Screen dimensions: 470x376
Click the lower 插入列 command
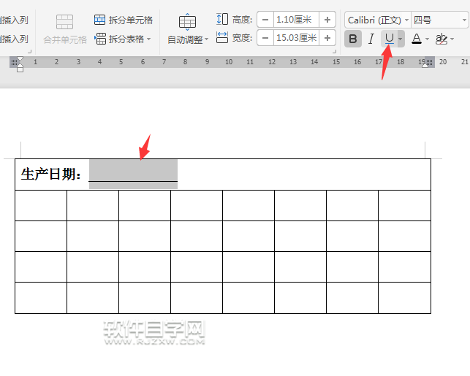coord(14,39)
